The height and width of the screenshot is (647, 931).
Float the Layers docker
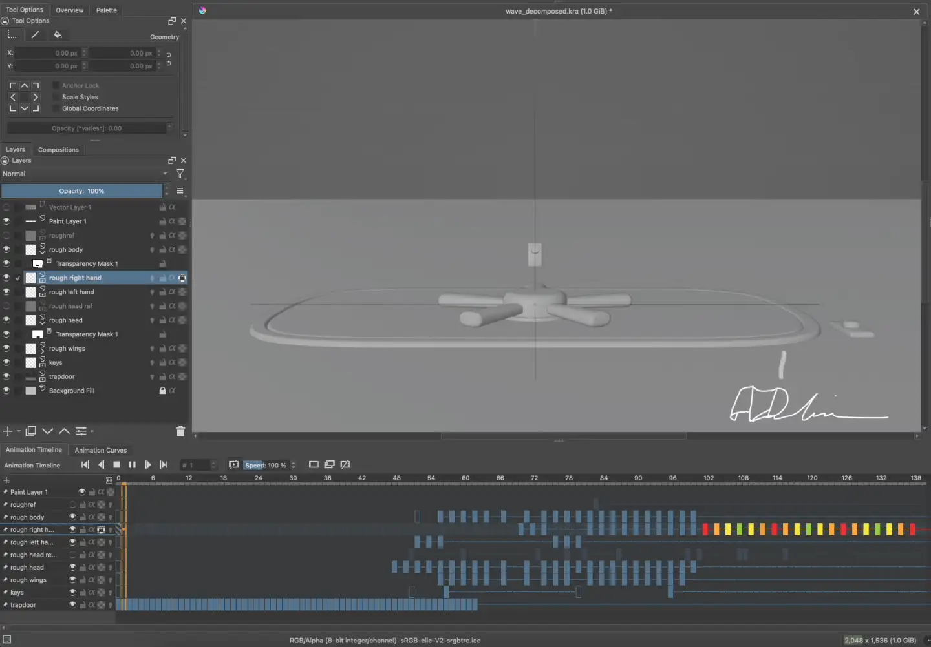pyautogui.click(x=172, y=160)
